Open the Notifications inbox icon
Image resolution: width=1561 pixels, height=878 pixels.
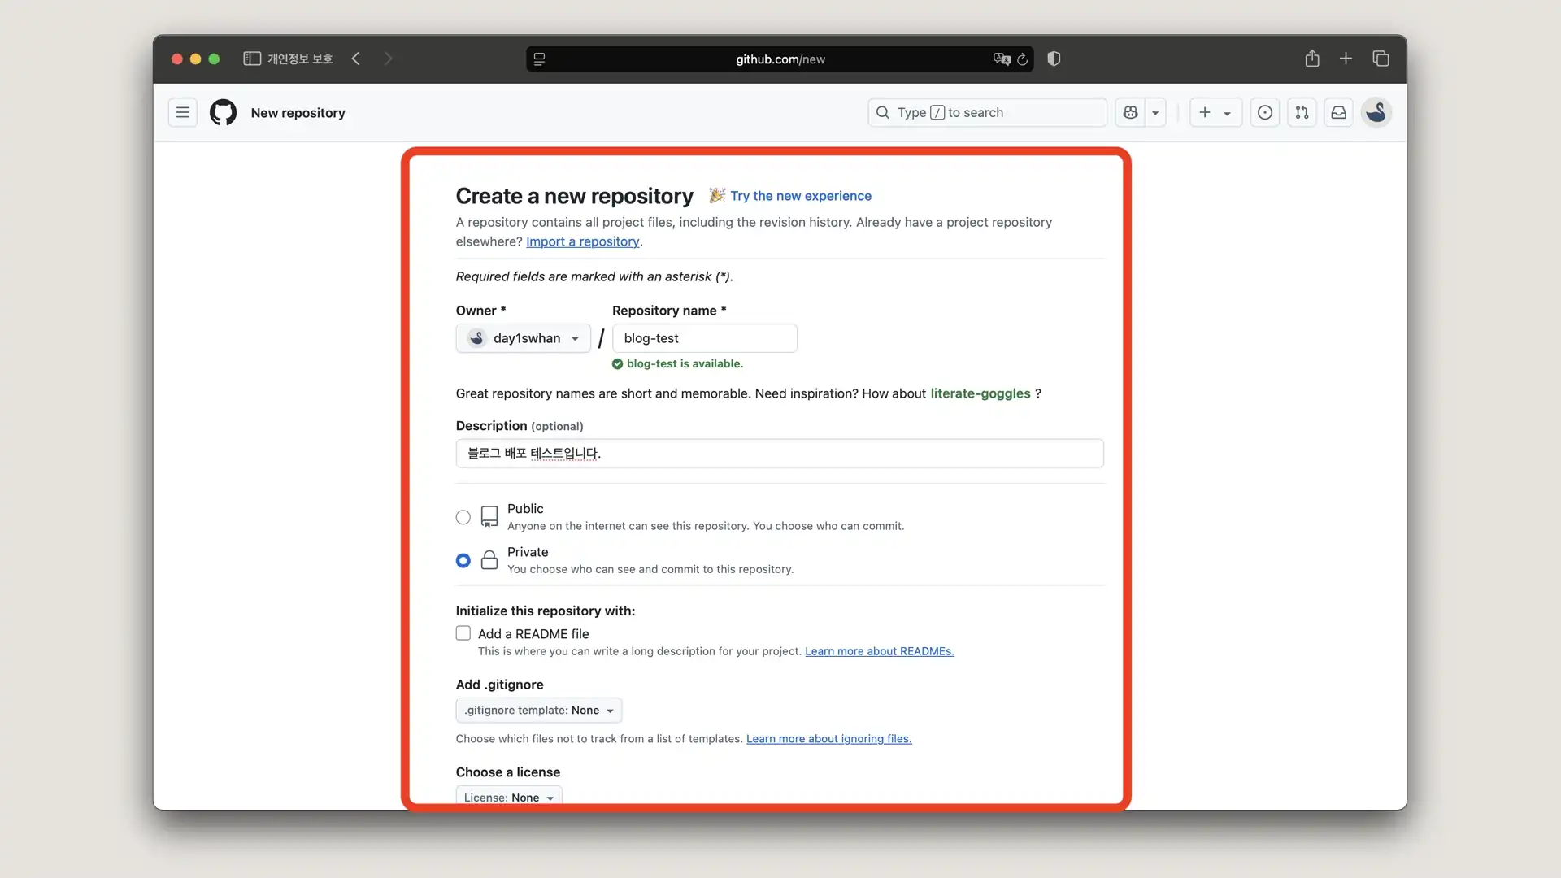[x=1338, y=112]
